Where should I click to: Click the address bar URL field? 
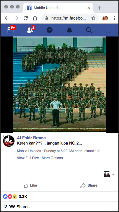[x=68, y=18]
